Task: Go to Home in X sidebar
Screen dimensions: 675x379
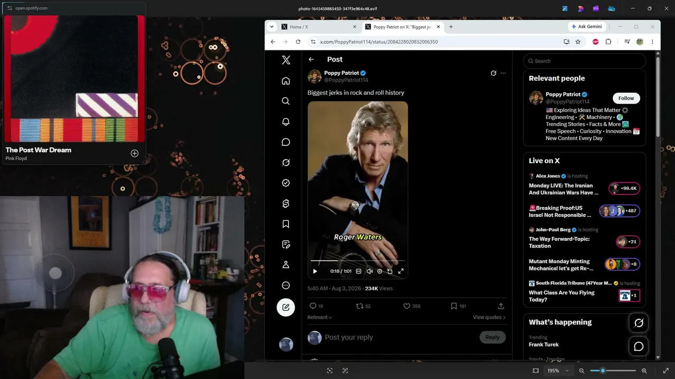Action: tap(286, 81)
